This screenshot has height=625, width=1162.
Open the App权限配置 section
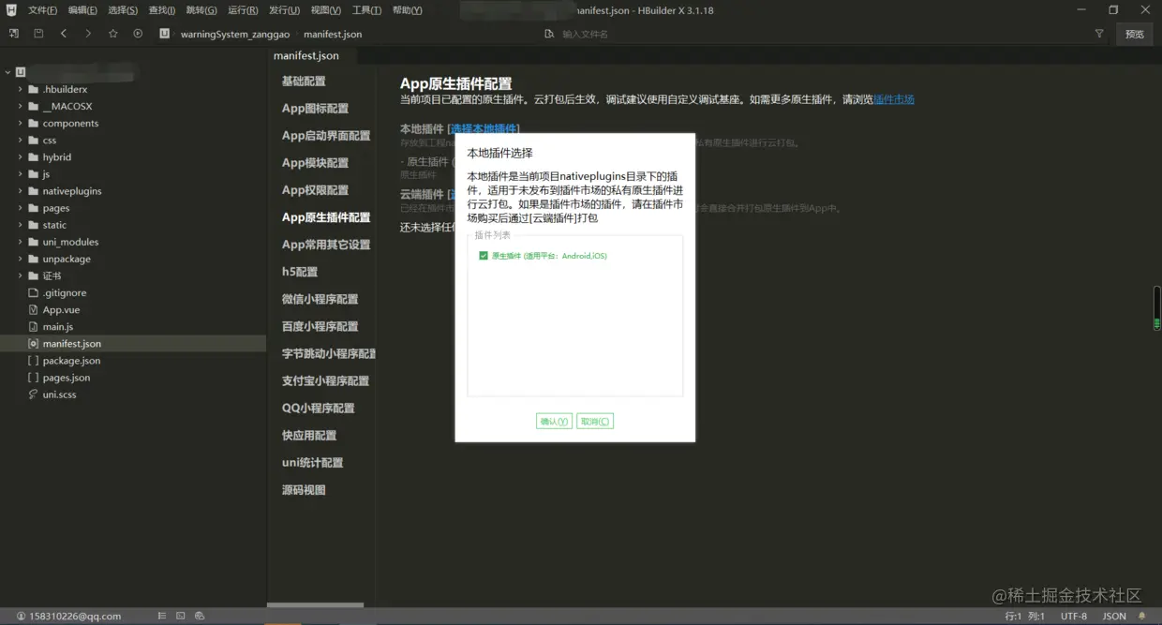pos(315,190)
